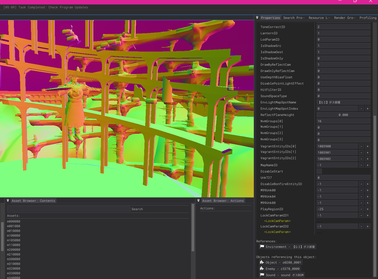Image resolution: width=378 pixels, height=279 pixels.
Task: Edit the UnkT27 value field
Action: click(x=343, y=177)
